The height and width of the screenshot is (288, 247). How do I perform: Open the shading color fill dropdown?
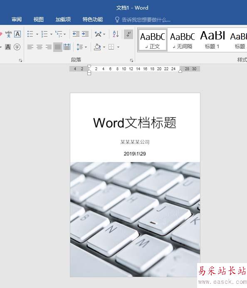(104, 47)
